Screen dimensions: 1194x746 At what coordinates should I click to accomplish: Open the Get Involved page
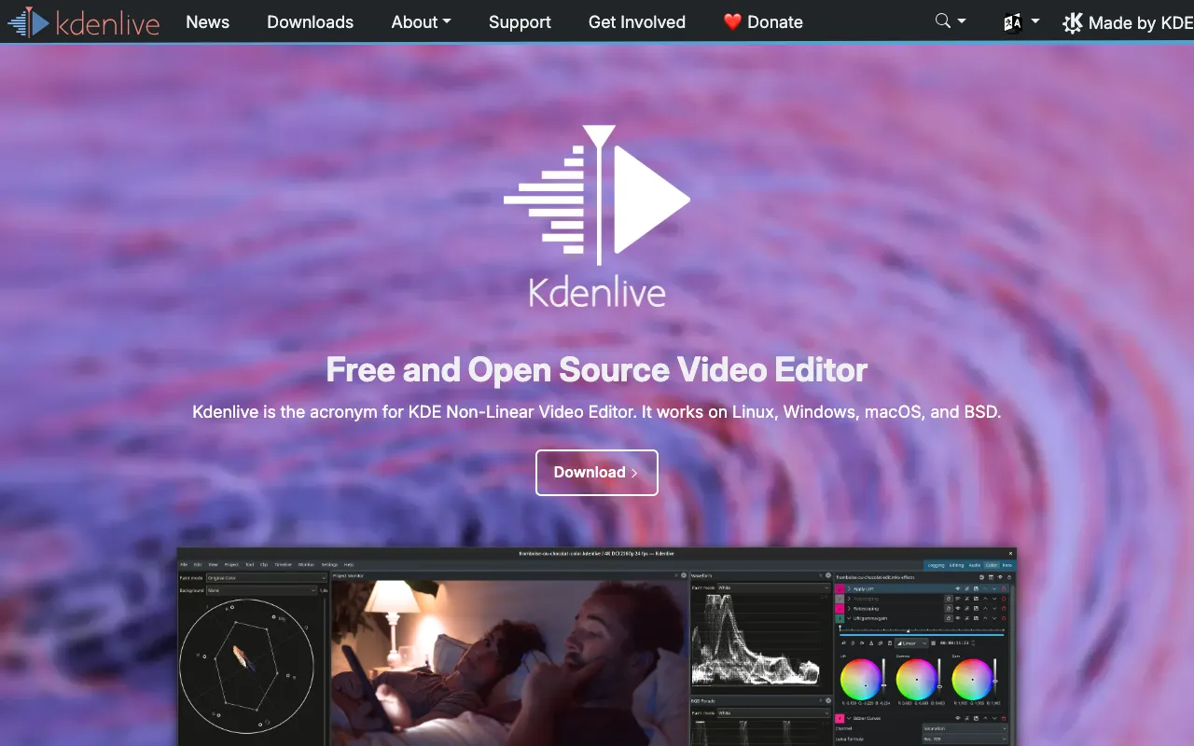[x=636, y=21]
